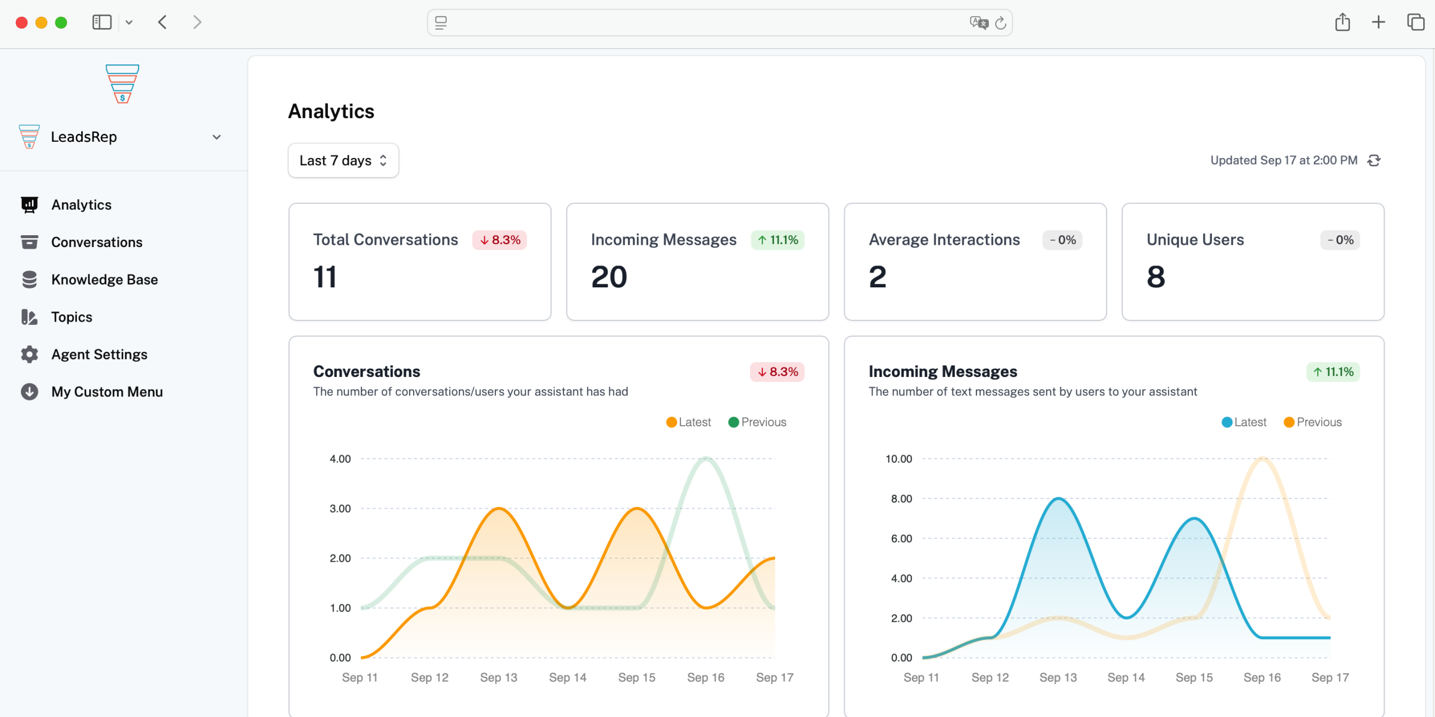This screenshot has height=717, width=1435.
Task: Go back with the browser back arrow
Action: coord(163,22)
